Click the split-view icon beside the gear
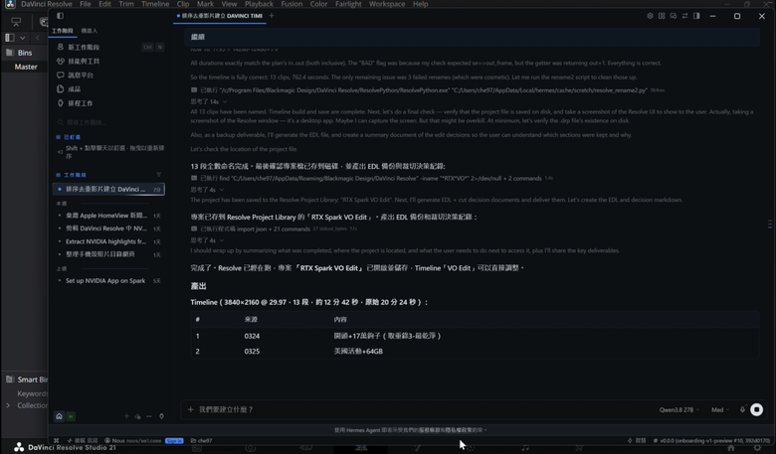776x454 pixels. pos(662,16)
